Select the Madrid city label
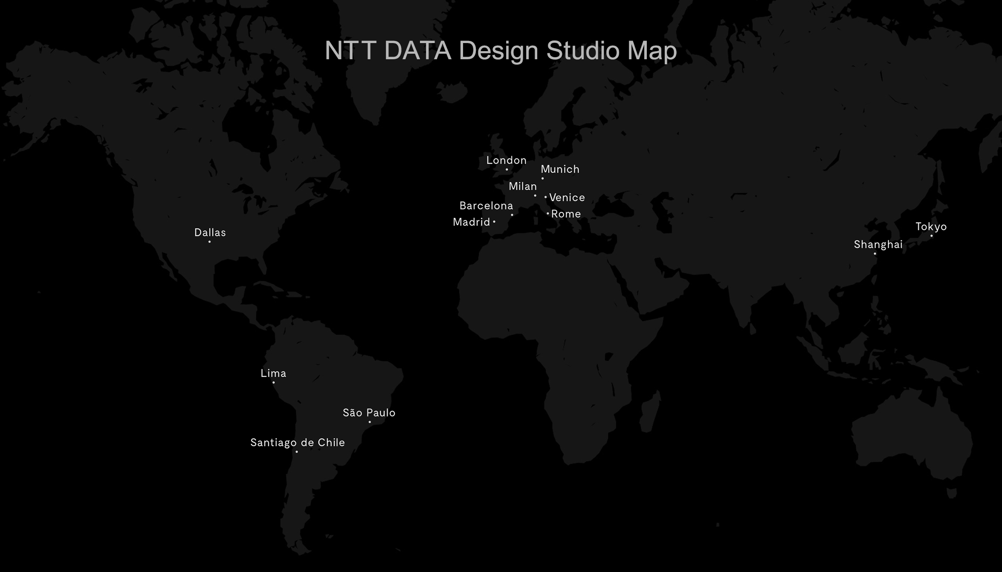Viewport: 1002px width, 572px height. 472,222
